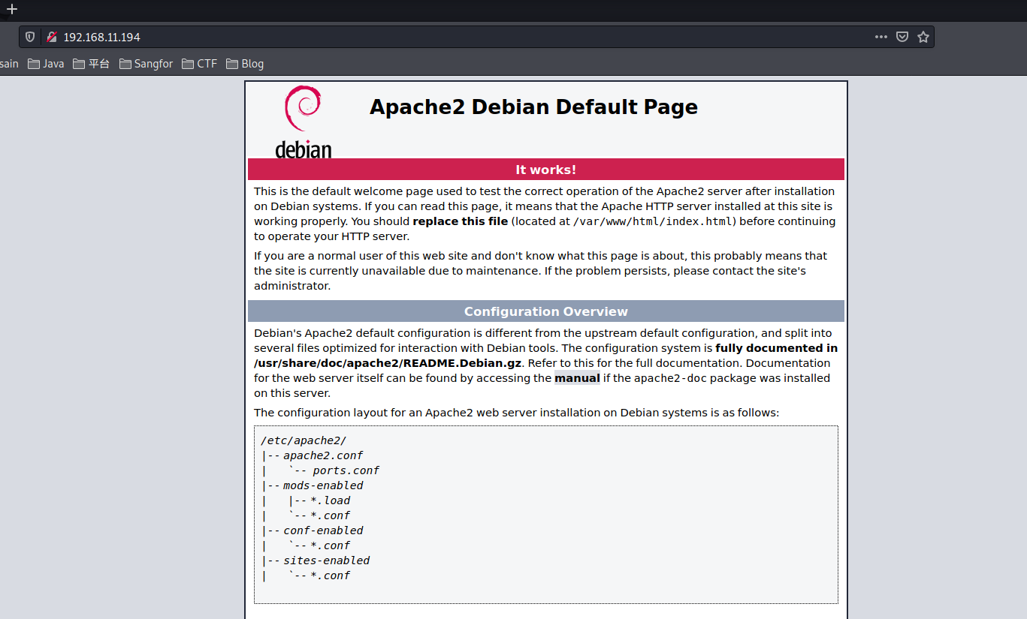Open the page actions three-dot menu
The height and width of the screenshot is (619, 1027).
pyautogui.click(x=881, y=37)
